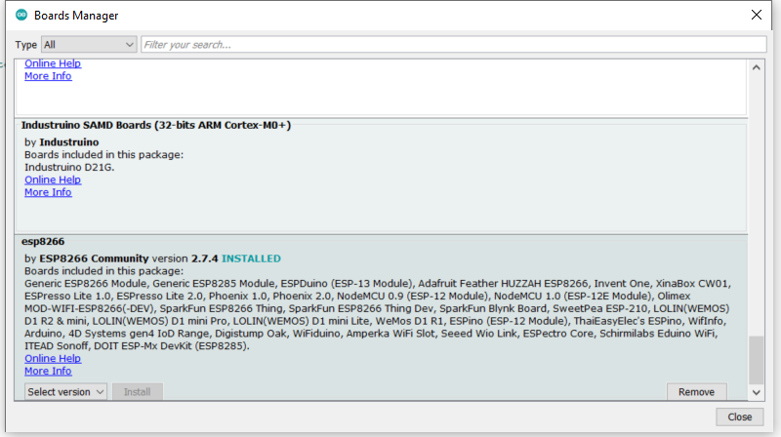
Task: Click the Install button for esp8266
Action: [x=137, y=392]
